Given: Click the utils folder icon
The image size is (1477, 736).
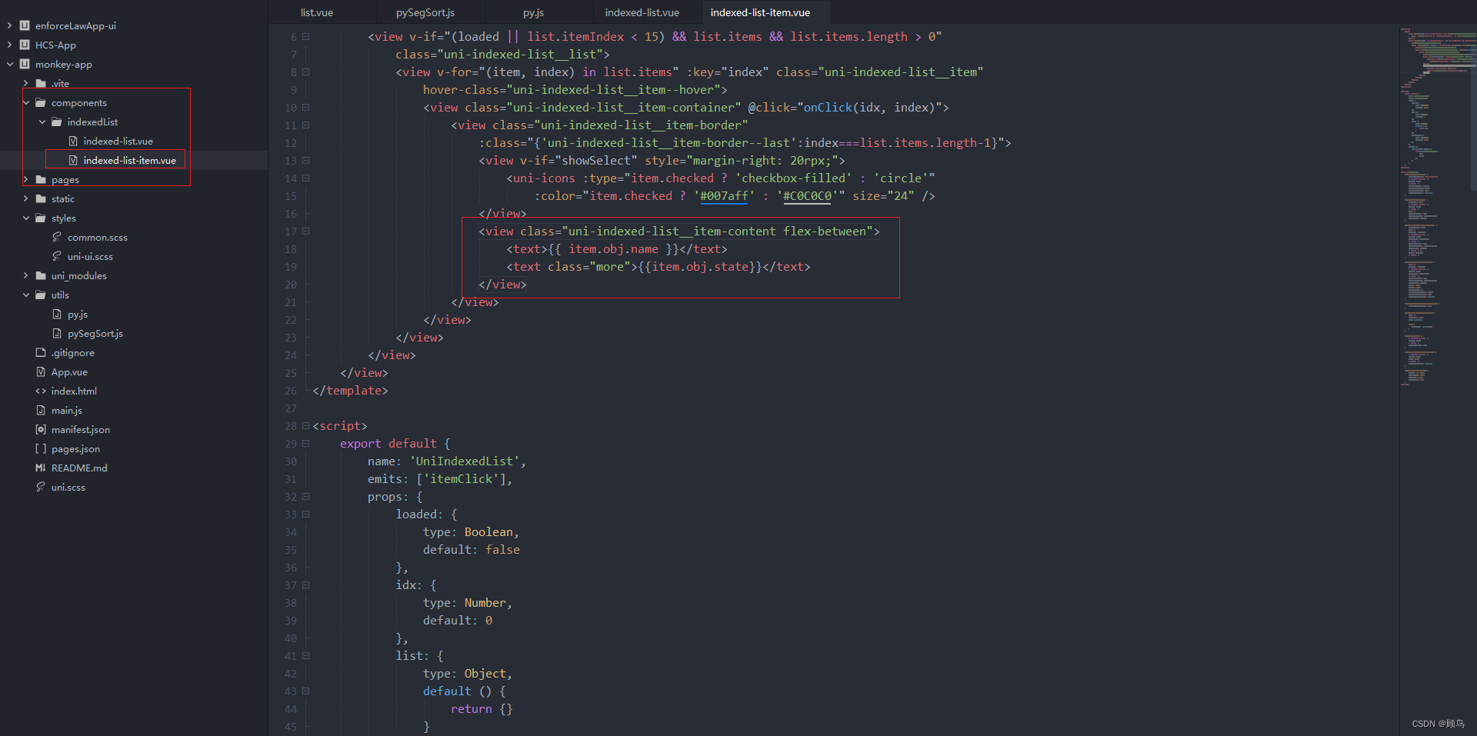Looking at the screenshot, I should (41, 295).
